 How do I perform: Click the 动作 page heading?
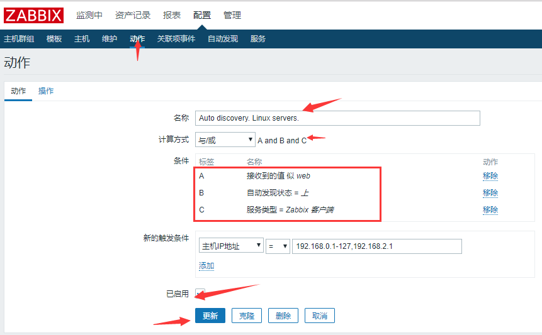17,63
